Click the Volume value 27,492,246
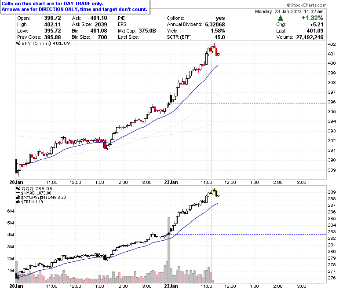 click(x=310, y=37)
